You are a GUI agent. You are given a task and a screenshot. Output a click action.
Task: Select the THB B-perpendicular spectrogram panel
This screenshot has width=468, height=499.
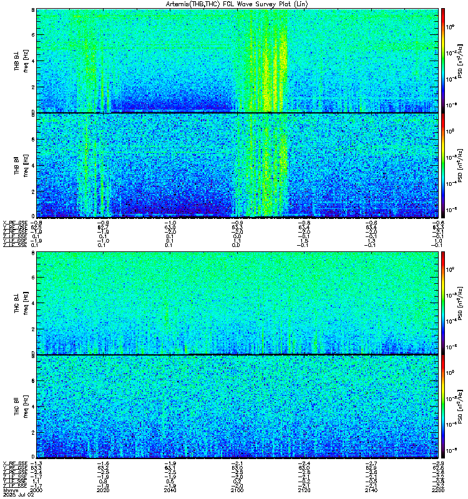[x=237, y=61]
